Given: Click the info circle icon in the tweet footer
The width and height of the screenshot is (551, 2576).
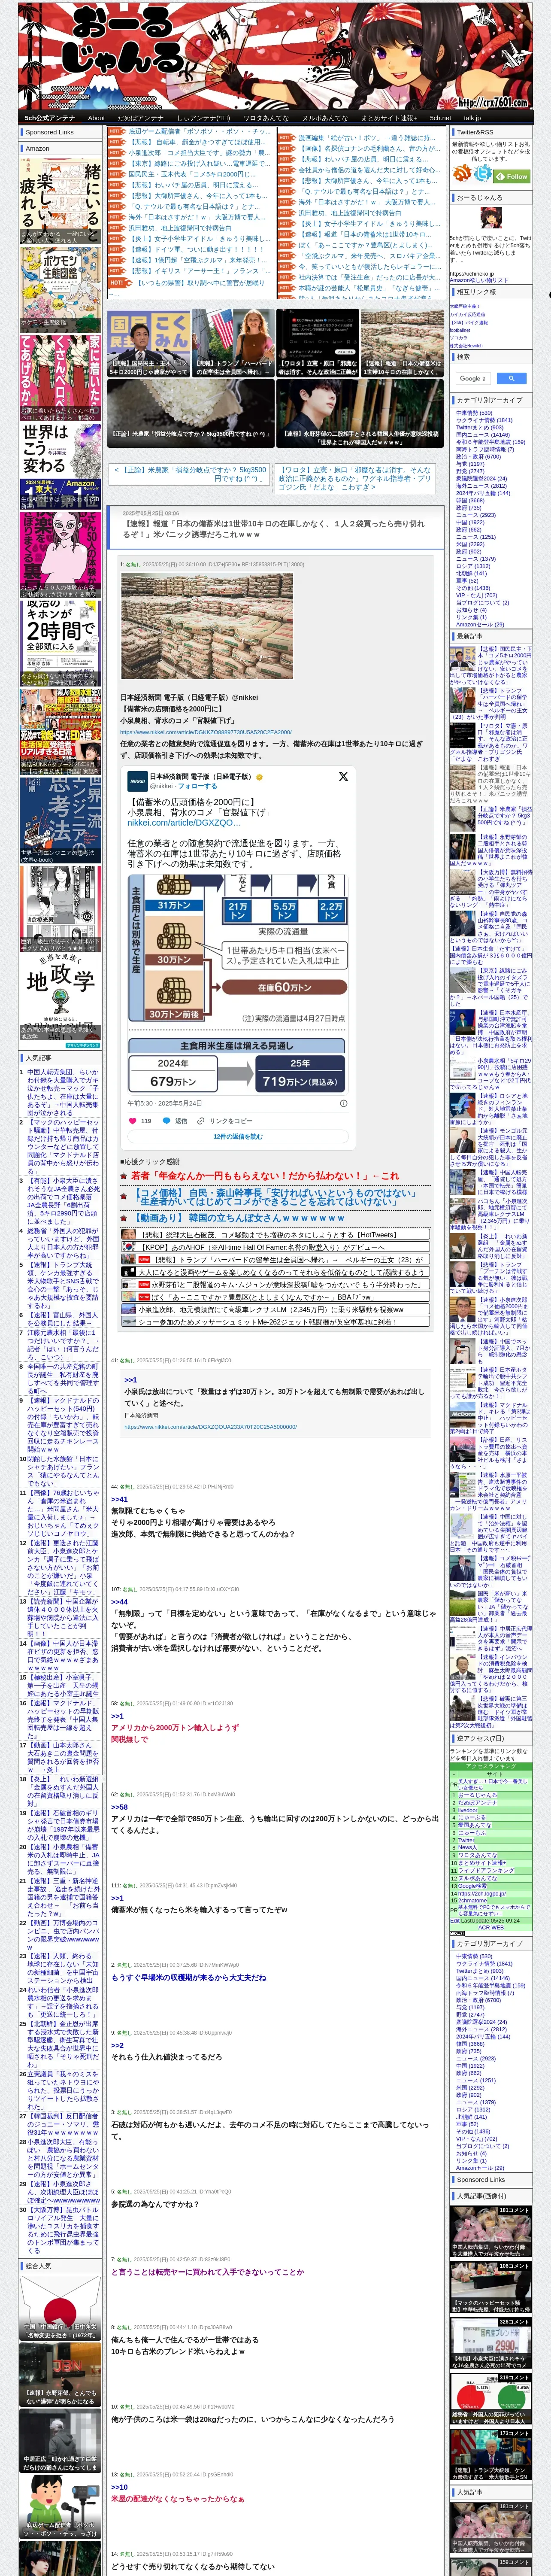Looking at the screenshot, I should click(344, 1103).
